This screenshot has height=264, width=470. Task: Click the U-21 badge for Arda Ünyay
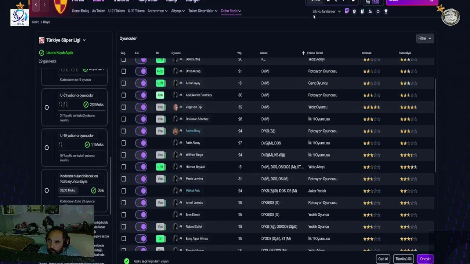click(160, 83)
